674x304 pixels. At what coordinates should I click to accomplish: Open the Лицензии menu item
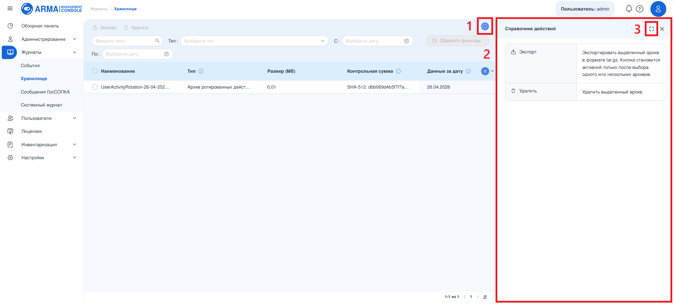pos(32,131)
